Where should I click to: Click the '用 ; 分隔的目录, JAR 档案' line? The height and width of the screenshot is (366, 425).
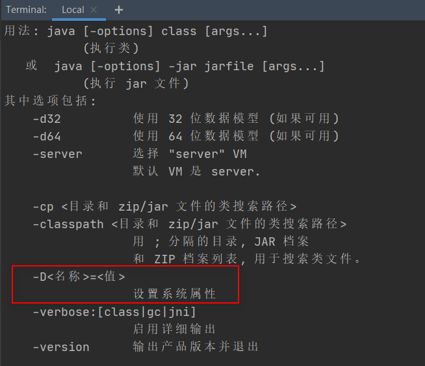221,241
